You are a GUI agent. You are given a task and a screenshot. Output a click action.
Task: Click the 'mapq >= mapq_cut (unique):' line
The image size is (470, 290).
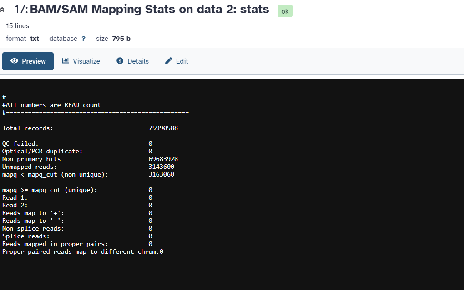77,190
